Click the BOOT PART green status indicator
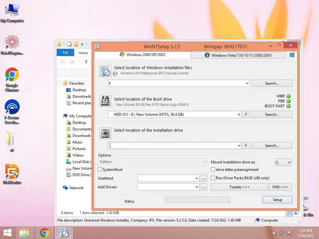This screenshot has height=239, width=319. 288,106
